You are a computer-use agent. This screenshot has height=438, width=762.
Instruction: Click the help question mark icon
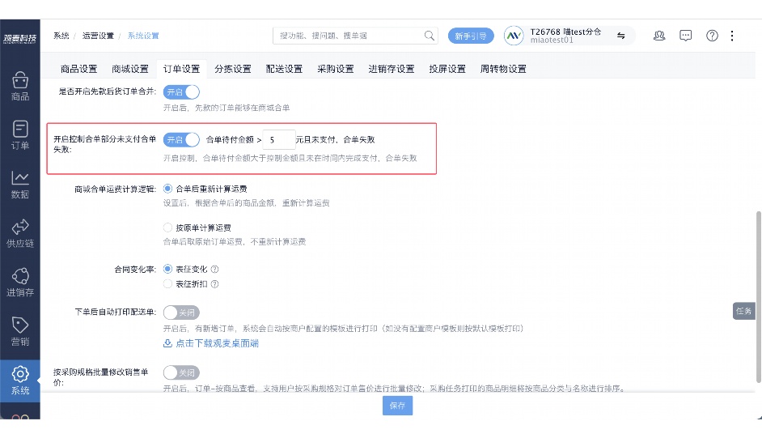pyautogui.click(x=712, y=36)
